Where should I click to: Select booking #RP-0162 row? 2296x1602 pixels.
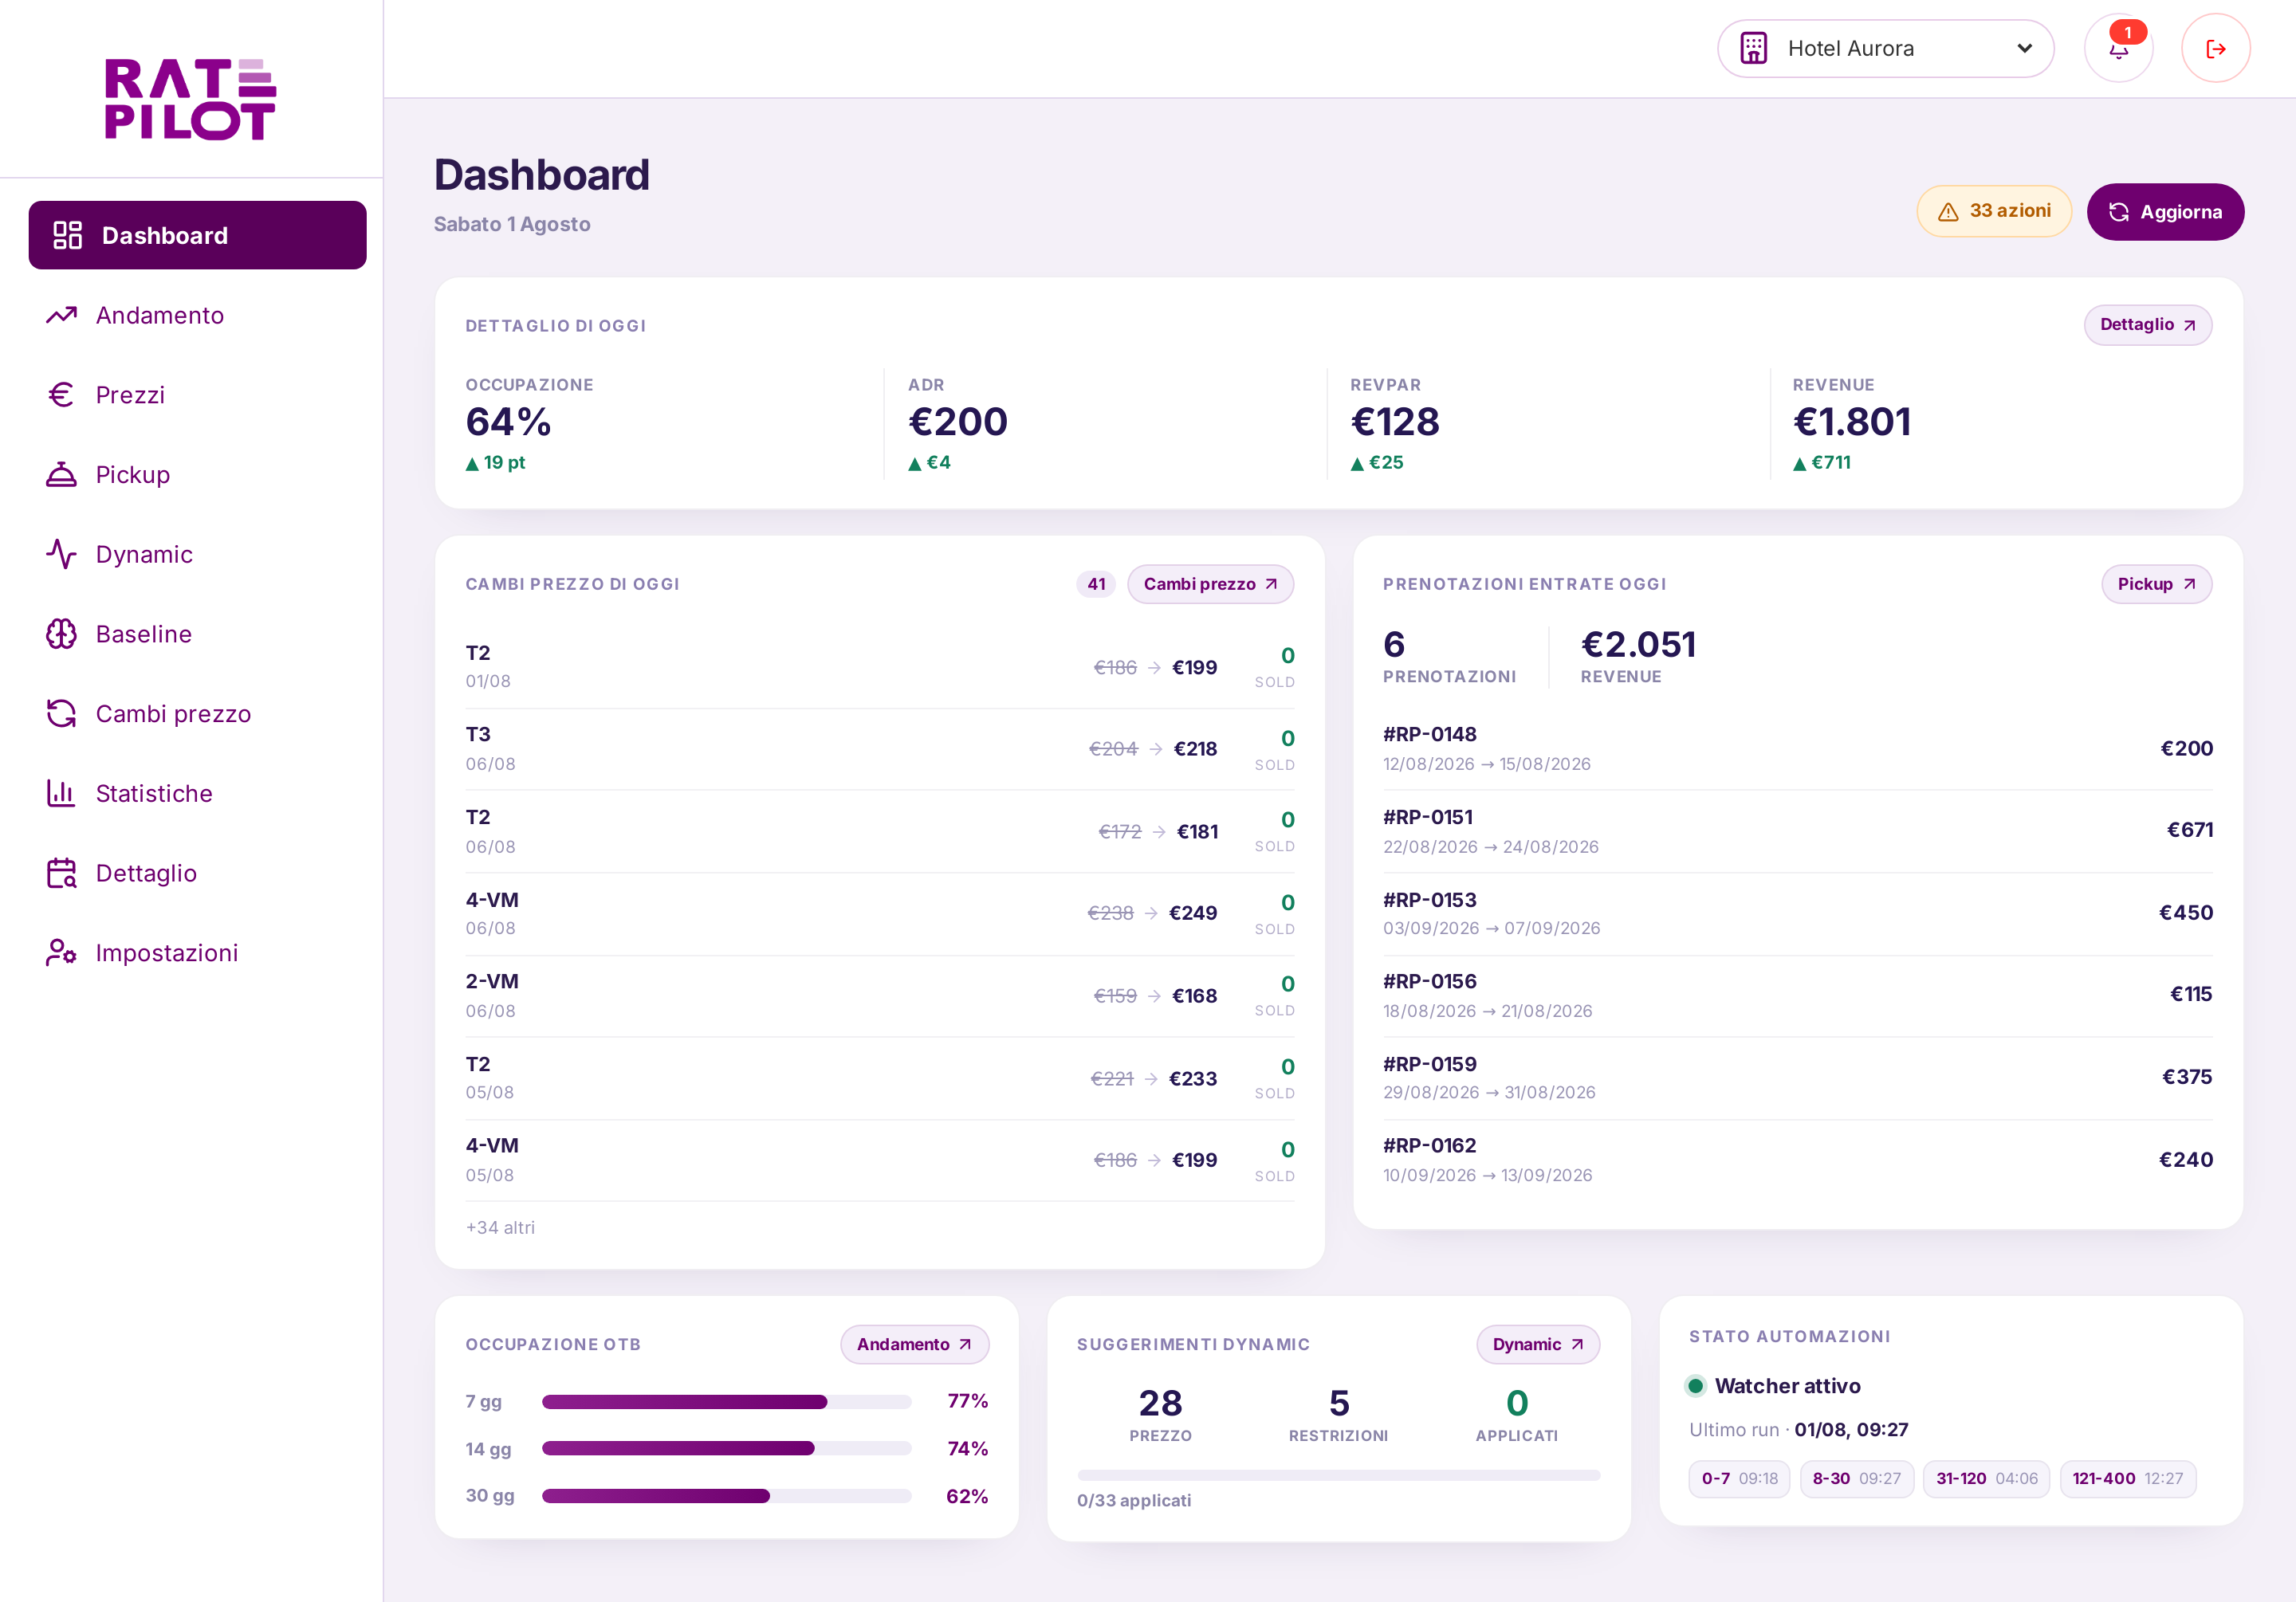click(1797, 1160)
